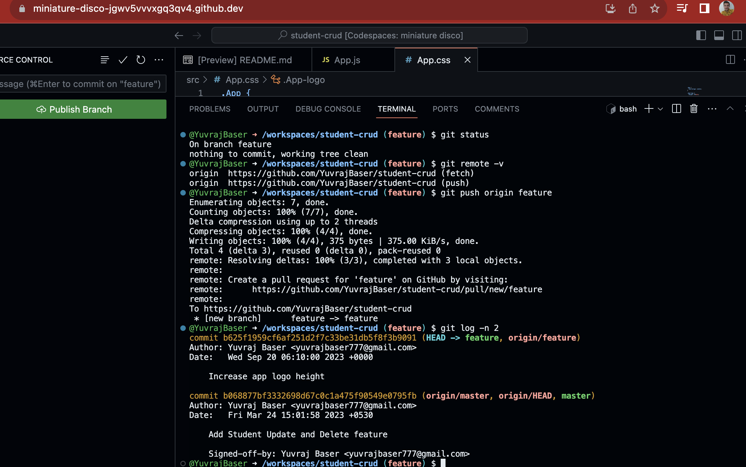Maximize the panel with the chevron toggle
Viewport: 746px width, 467px height.
730,108
